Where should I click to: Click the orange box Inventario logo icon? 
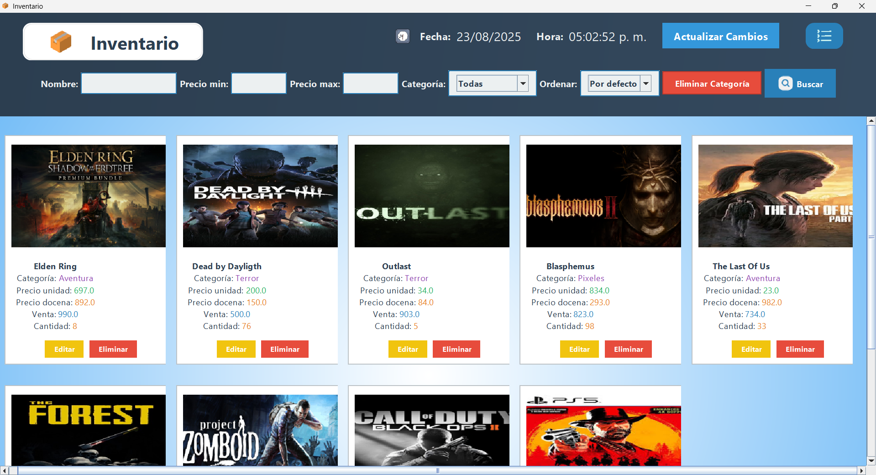[x=61, y=42]
